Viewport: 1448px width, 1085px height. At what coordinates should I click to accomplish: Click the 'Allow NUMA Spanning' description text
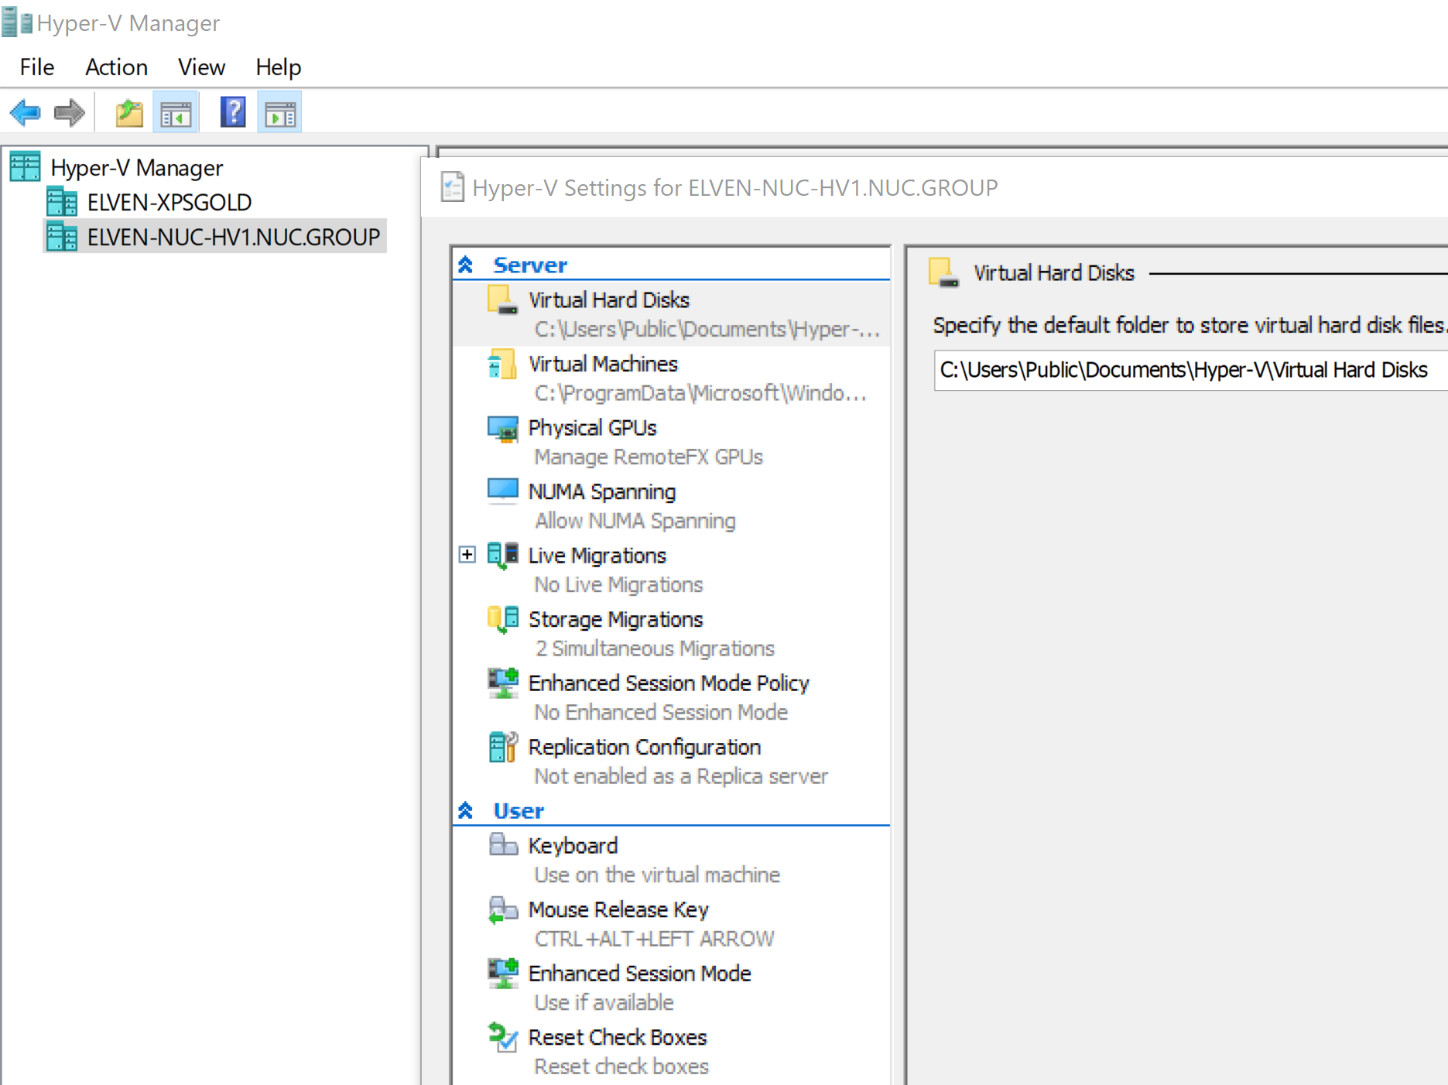pyautogui.click(x=635, y=521)
